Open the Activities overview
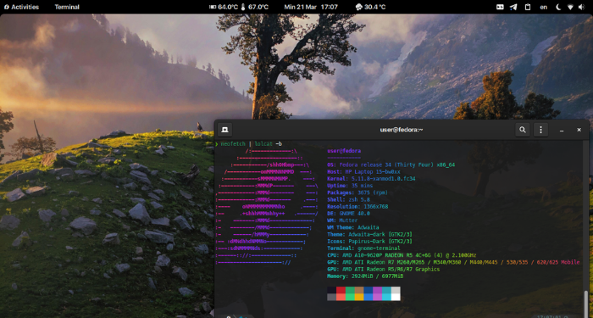 tap(21, 7)
